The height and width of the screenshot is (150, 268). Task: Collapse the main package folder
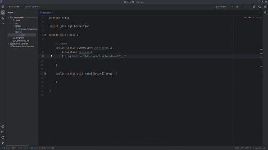point(14,32)
